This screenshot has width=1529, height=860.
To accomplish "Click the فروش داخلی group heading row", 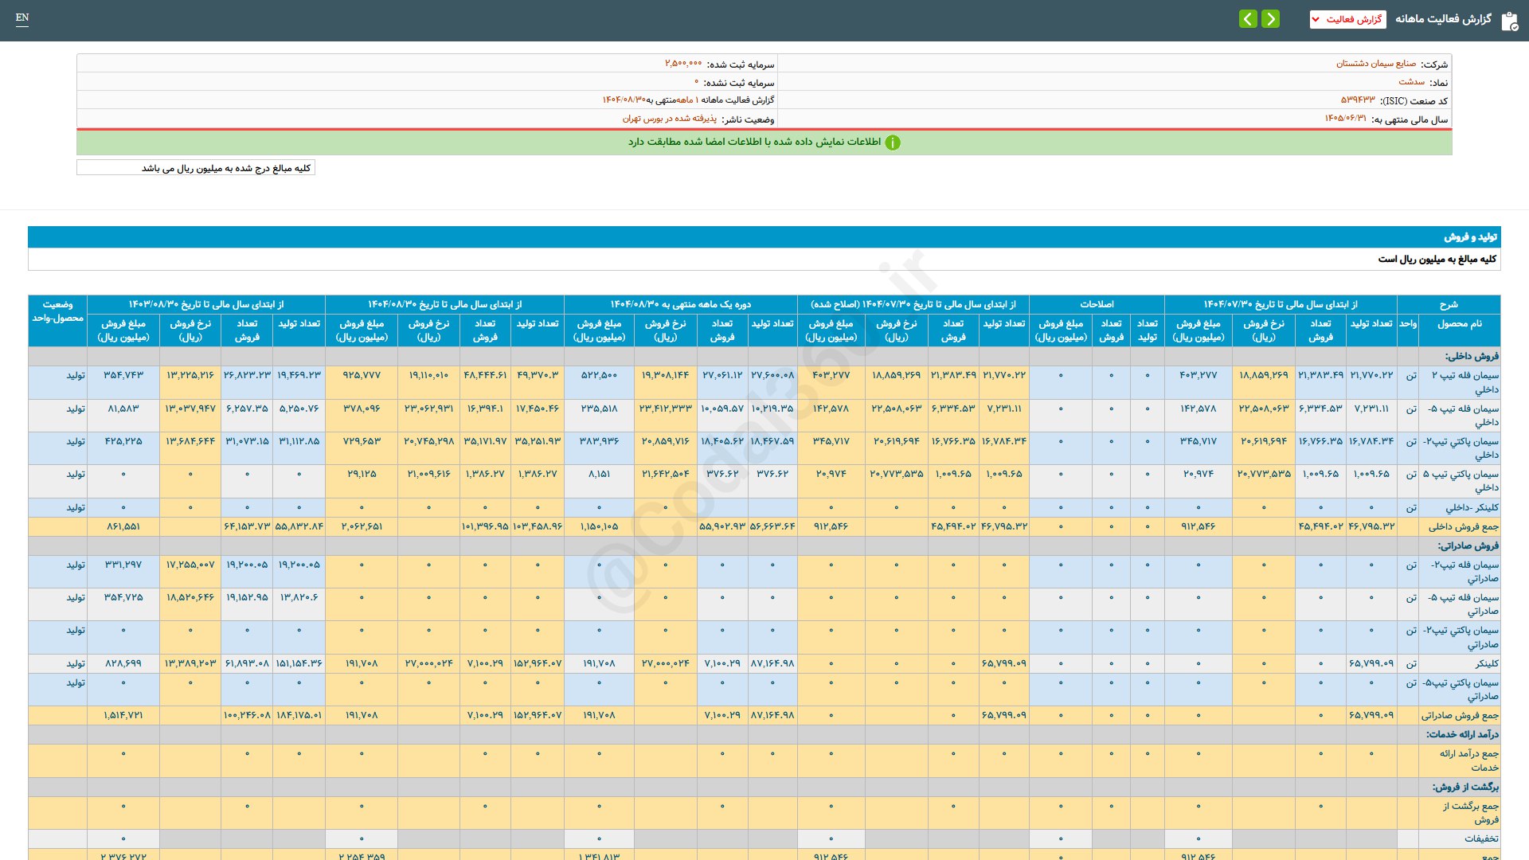I will [x=1472, y=356].
